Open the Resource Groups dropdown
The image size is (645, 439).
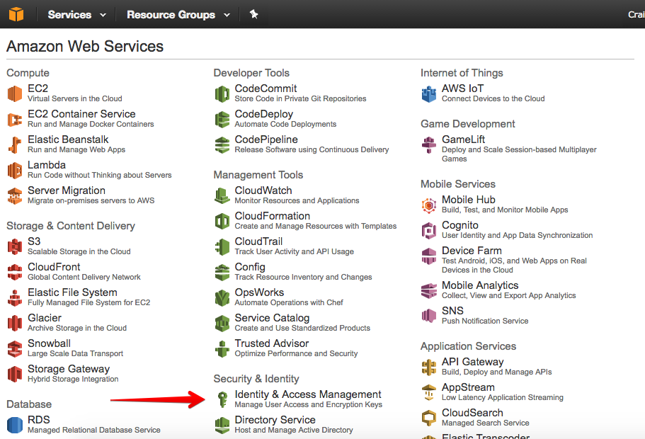(x=178, y=15)
